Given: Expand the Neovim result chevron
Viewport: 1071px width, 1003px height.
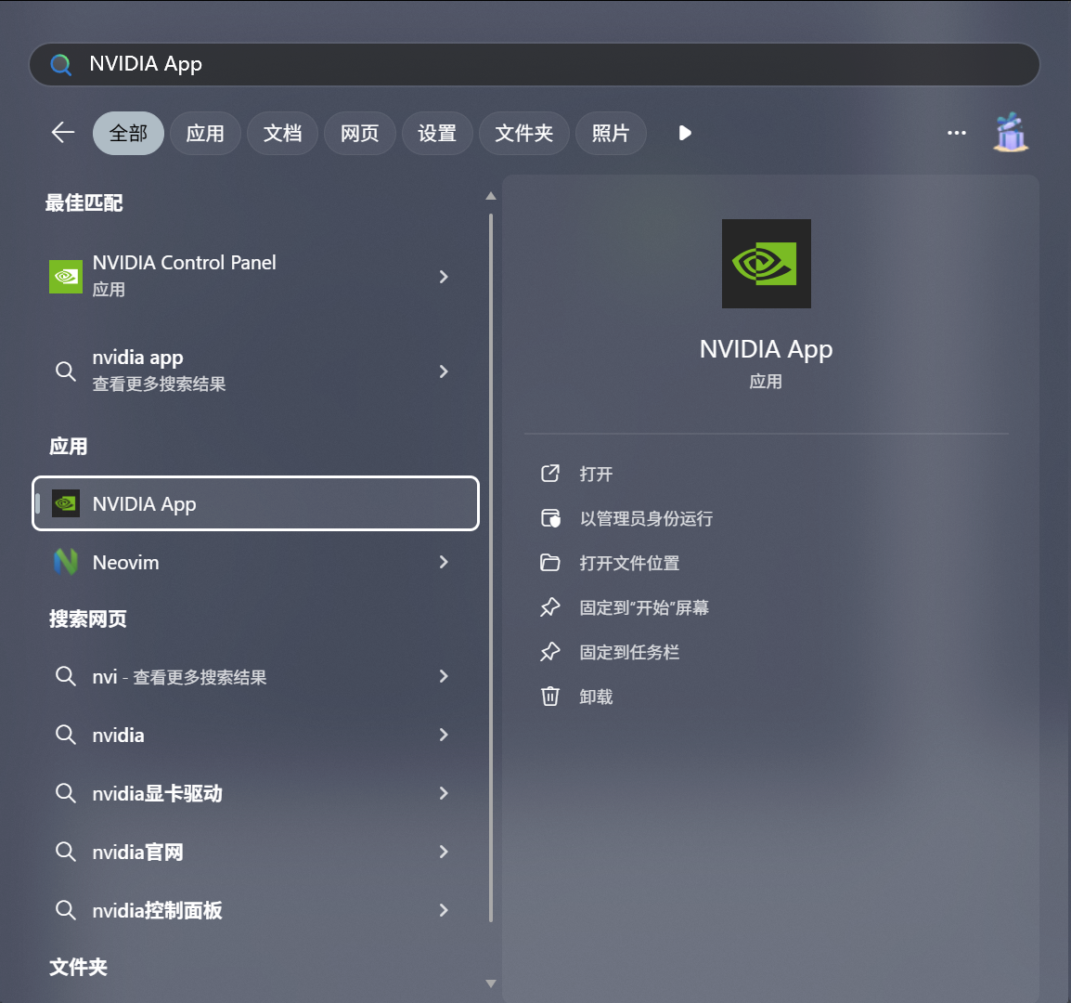Looking at the screenshot, I should click(444, 562).
